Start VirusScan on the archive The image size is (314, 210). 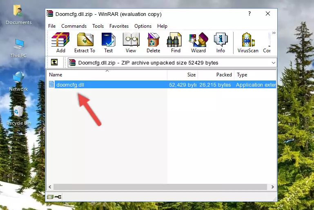point(248,42)
